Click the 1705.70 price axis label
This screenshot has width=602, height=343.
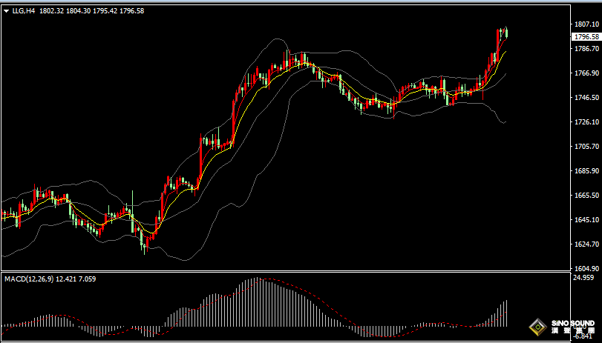coord(586,147)
